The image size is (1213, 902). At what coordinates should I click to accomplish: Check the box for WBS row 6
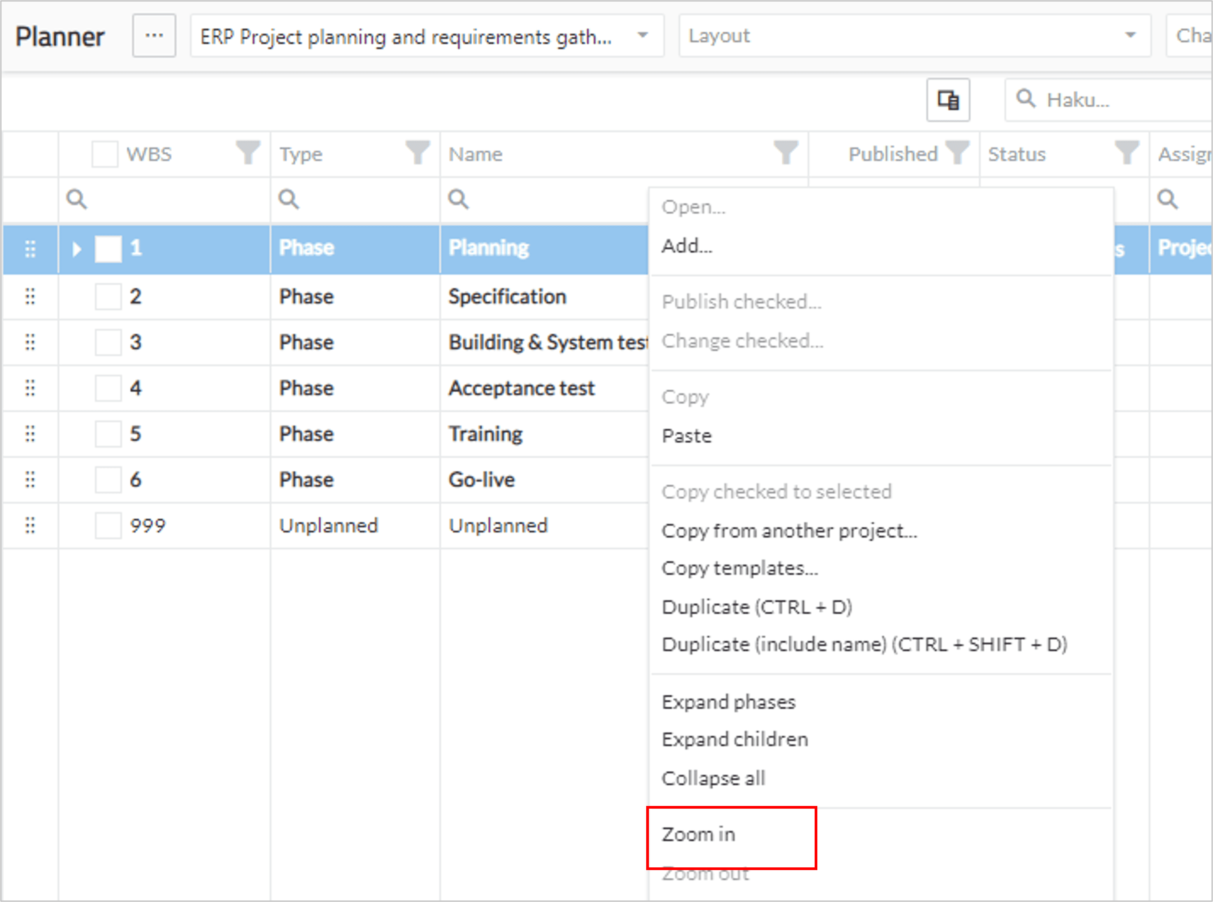108,480
